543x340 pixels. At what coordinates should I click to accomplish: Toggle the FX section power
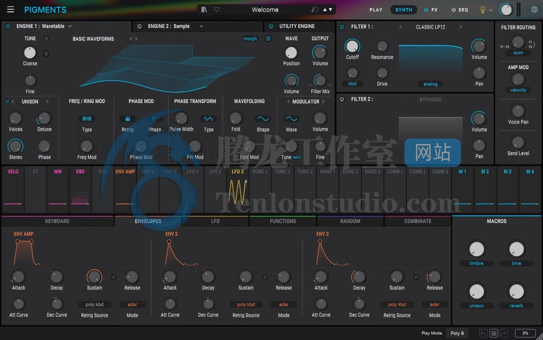(425, 9)
